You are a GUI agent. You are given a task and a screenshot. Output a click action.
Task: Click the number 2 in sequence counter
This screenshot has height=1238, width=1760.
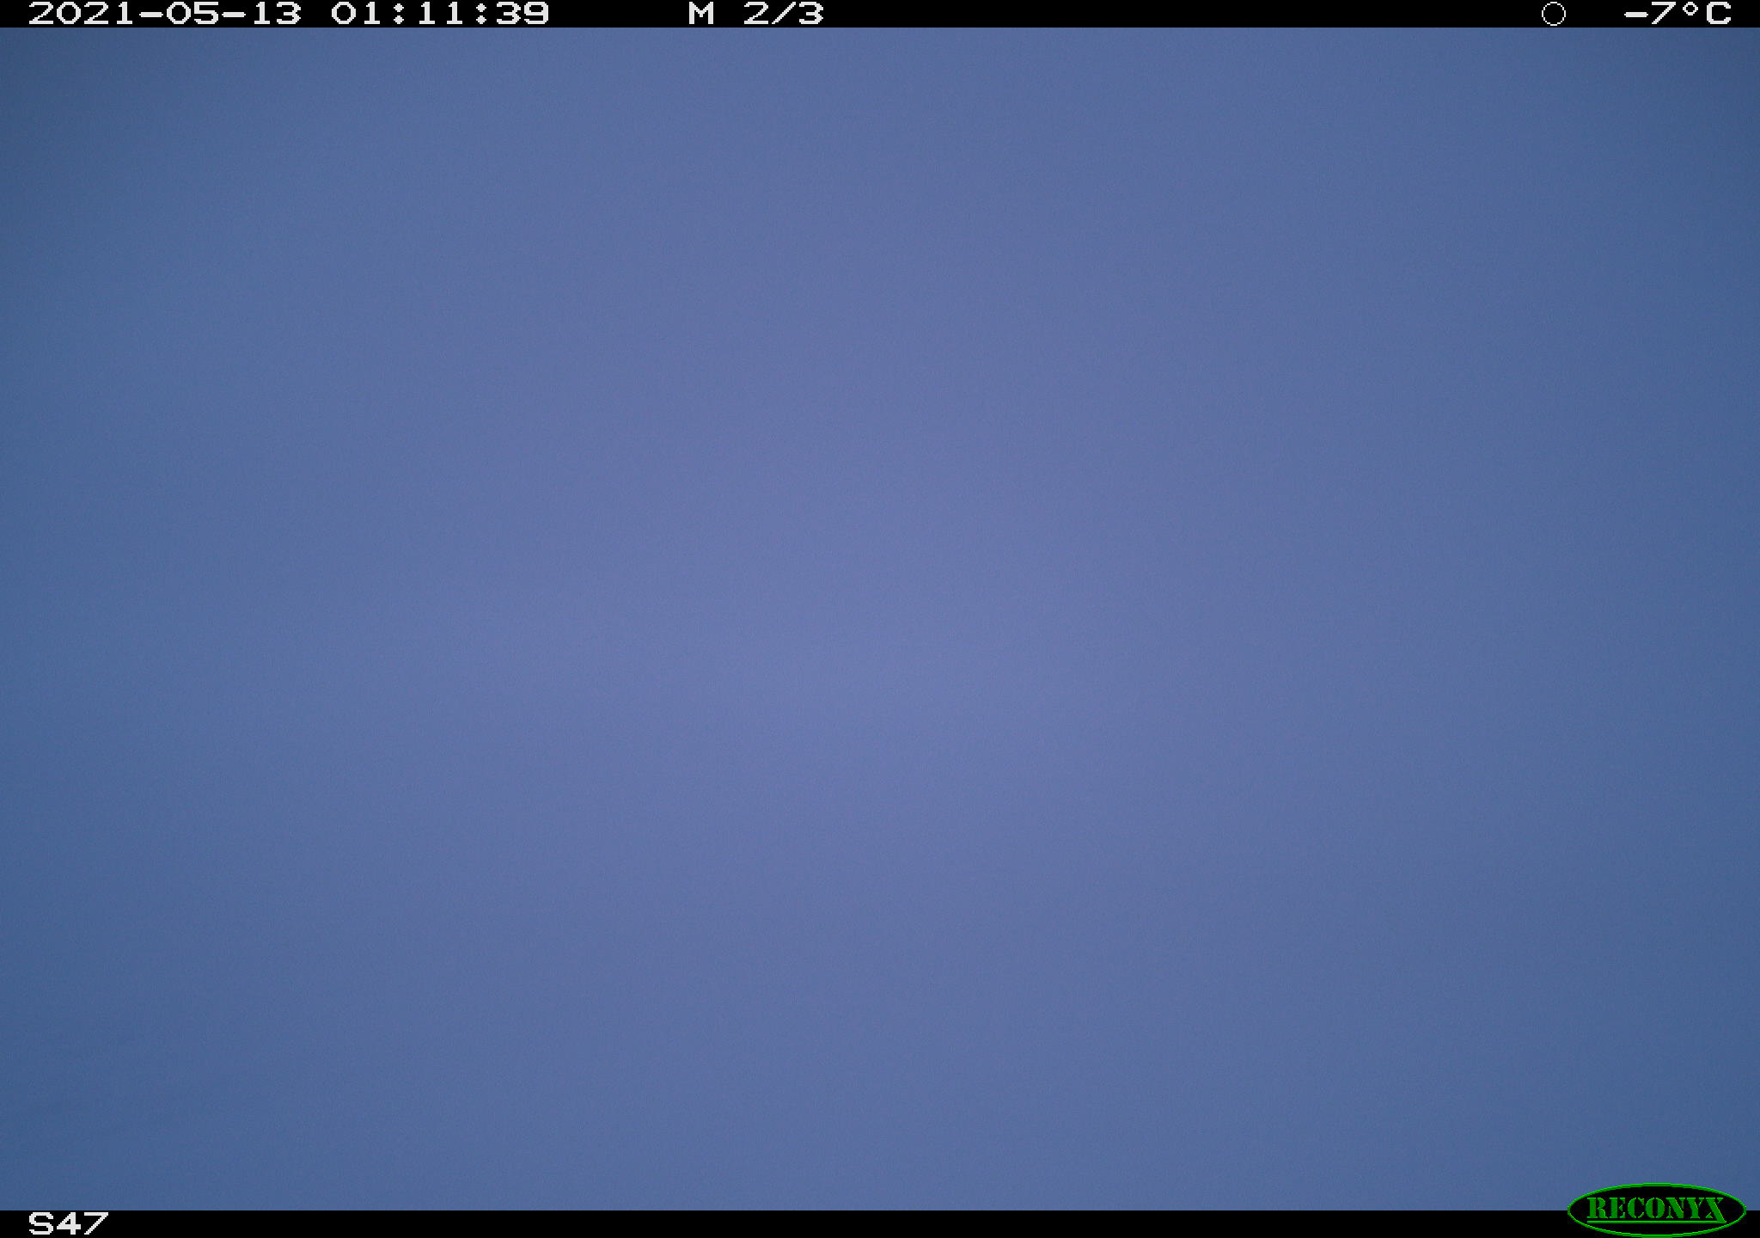coord(756,14)
